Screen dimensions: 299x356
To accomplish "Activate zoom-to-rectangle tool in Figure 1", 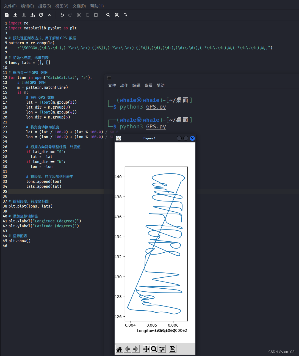I will [154, 349].
